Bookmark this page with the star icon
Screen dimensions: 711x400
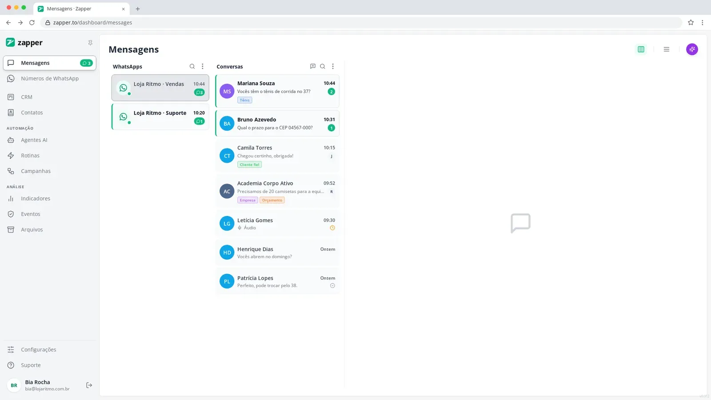691,23
